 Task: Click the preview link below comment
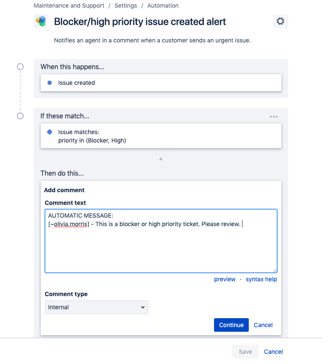(x=225, y=279)
